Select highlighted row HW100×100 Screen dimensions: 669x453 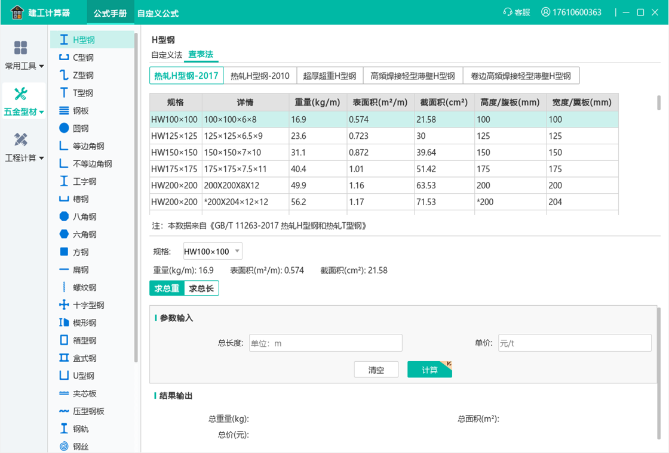384,119
